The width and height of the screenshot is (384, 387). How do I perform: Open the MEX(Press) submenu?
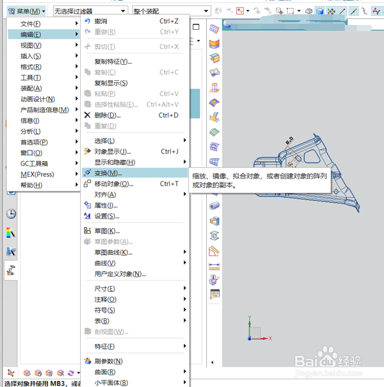coord(43,174)
